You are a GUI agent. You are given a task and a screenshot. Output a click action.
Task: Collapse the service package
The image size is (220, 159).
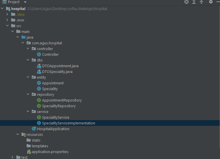(x=28, y=112)
